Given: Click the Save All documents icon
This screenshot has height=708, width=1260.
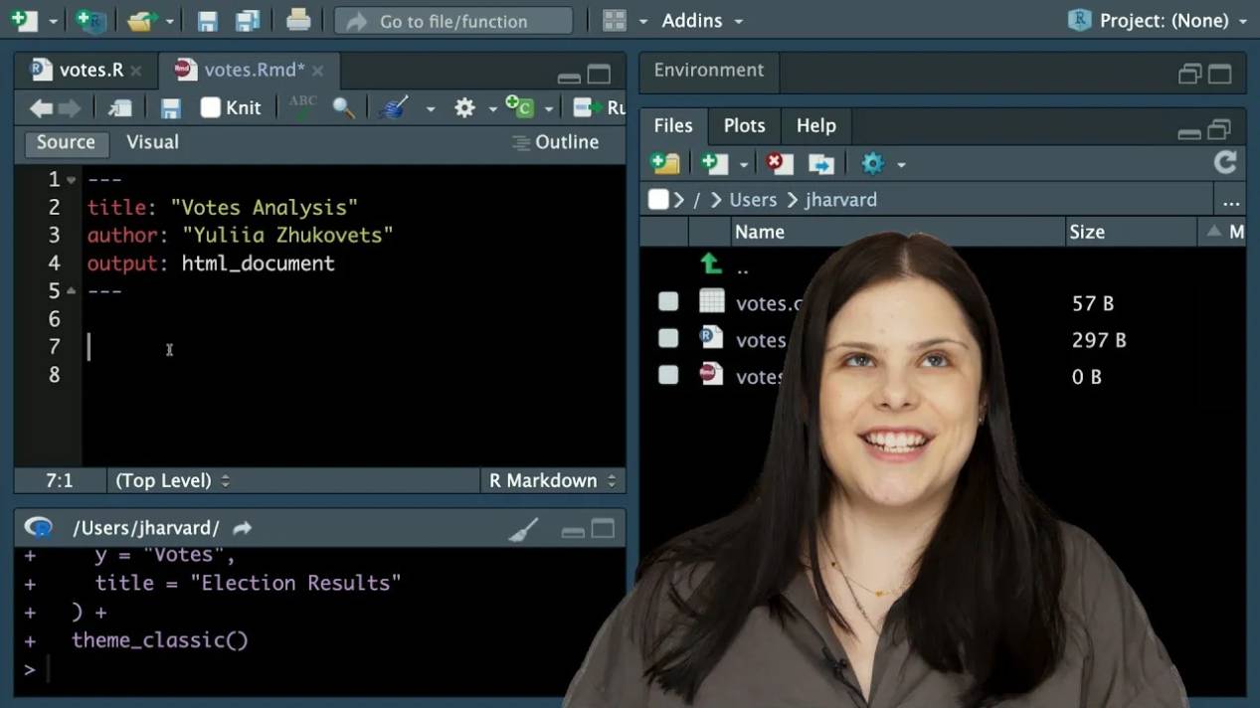Looking at the screenshot, I should (x=247, y=20).
